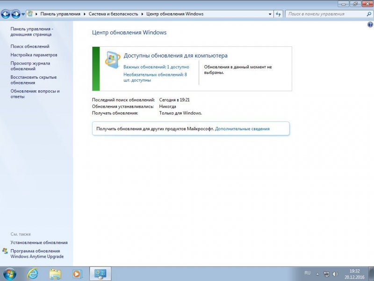Open Help via question mark icon
This screenshot has height=281, width=374.
click(x=370, y=24)
